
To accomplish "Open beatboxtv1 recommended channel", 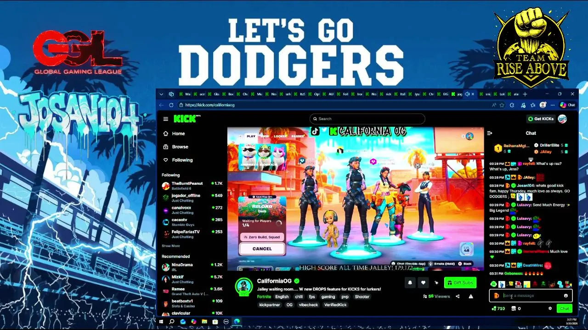I will 192,303.
